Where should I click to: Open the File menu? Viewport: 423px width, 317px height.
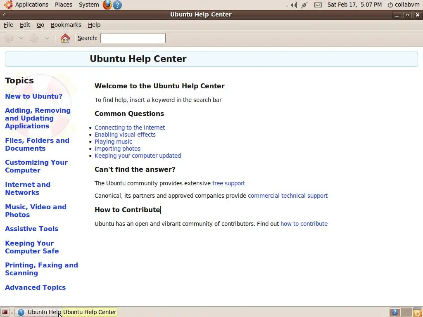pyautogui.click(x=8, y=25)
